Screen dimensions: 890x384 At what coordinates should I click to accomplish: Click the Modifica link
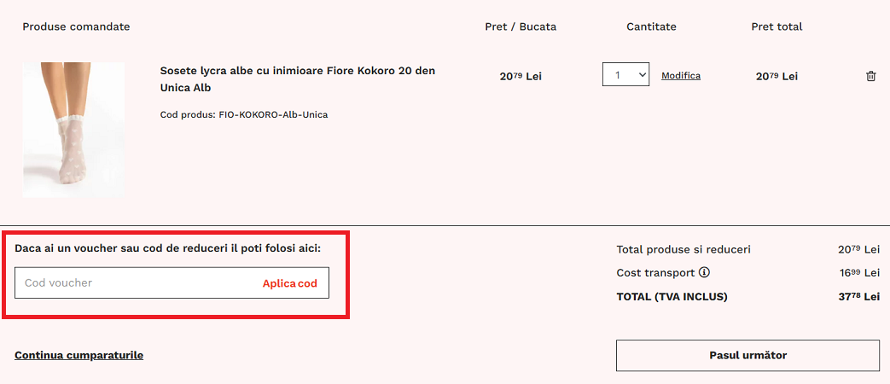[681, 76]
